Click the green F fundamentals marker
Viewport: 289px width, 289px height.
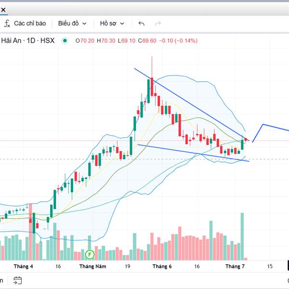[x=90, y=255]
